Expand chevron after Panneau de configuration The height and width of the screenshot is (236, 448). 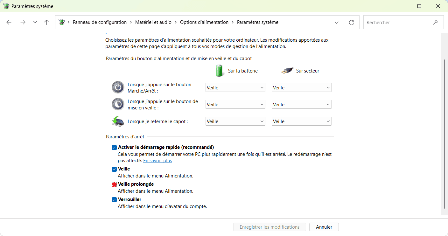pos(131,22)
